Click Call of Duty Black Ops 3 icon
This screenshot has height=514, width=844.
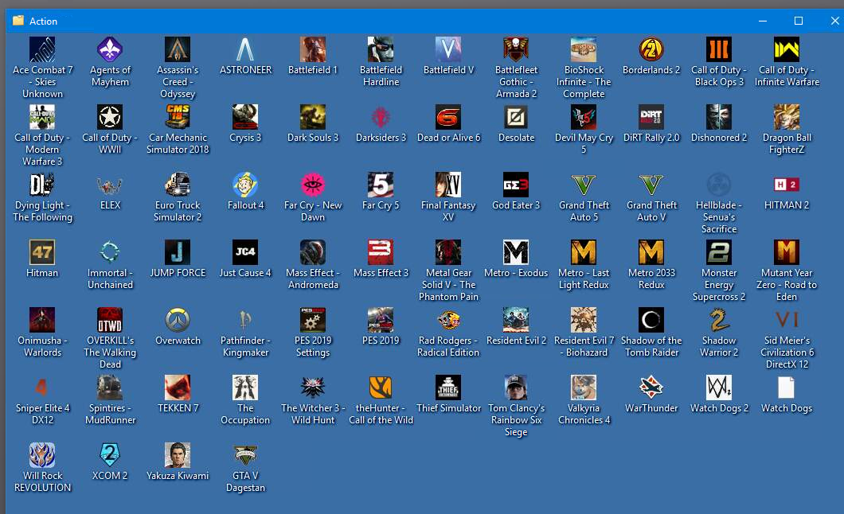click(x=719, y=49)
